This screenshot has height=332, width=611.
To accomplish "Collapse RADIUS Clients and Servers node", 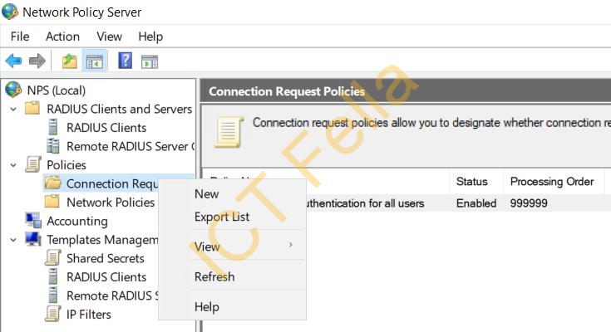I will click(x=13, y=110).
